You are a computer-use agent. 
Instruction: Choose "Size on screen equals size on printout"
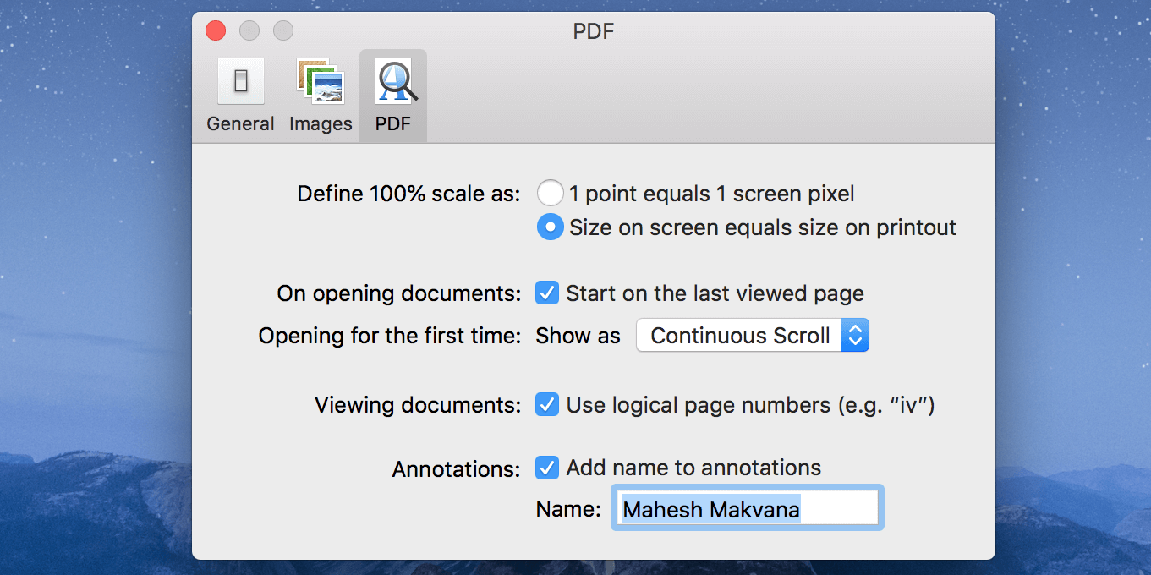(x=551, y=227)
